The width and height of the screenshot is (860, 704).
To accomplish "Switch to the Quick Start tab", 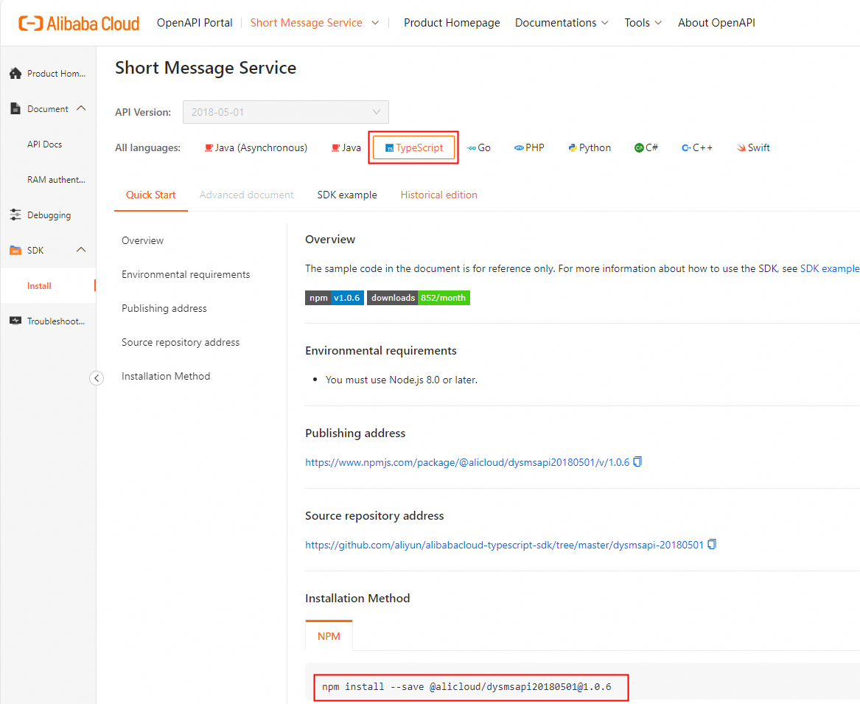I will (151, 195).
